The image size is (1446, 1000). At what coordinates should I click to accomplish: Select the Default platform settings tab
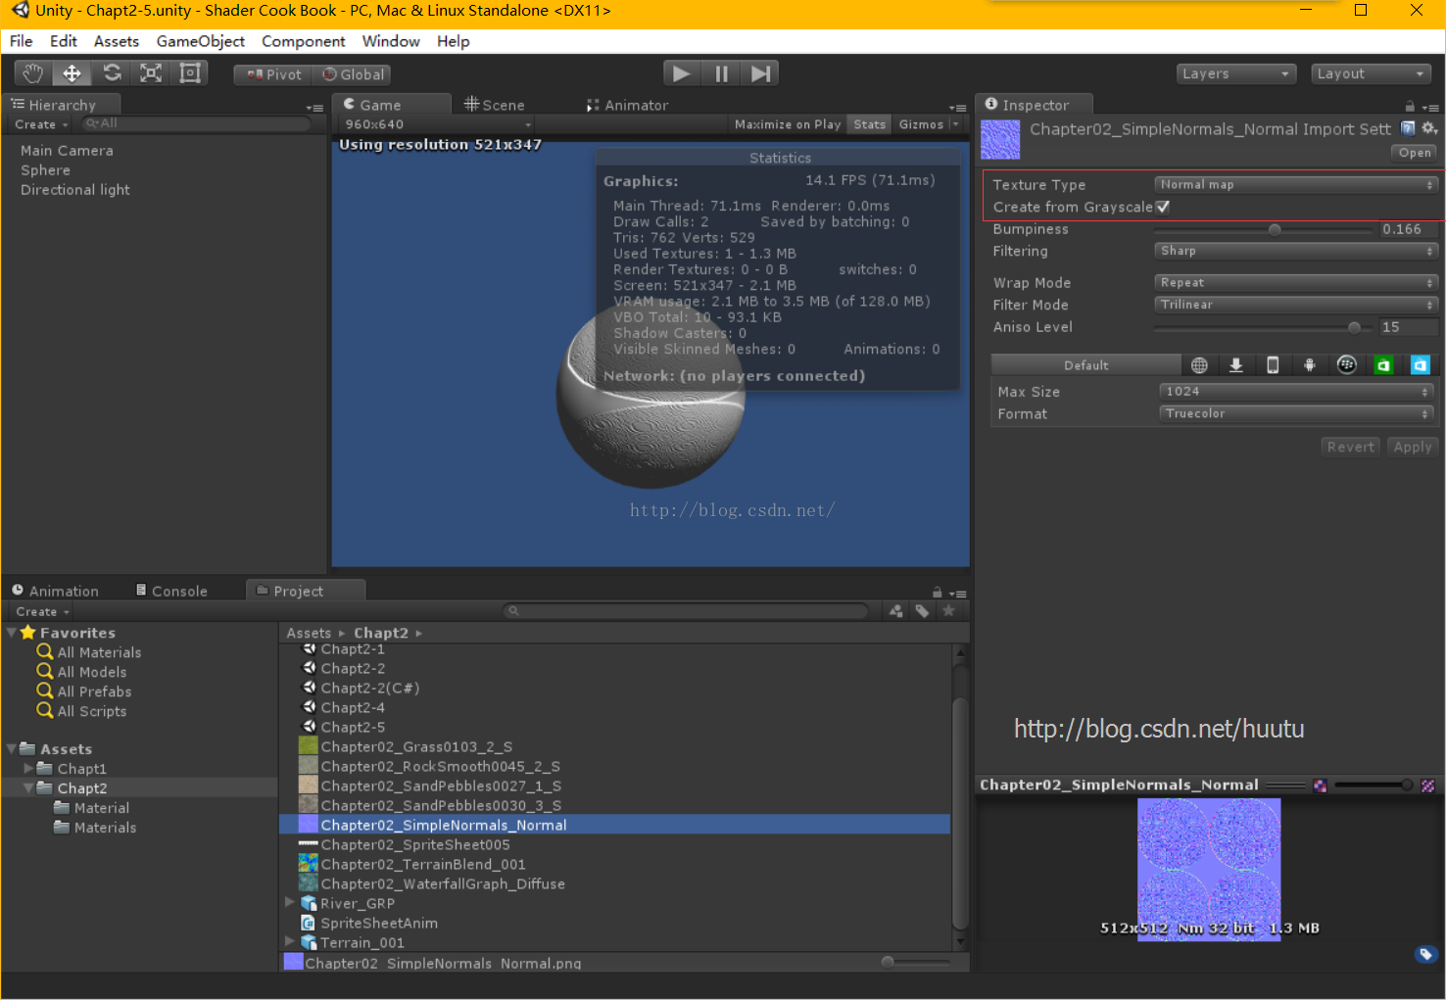[x=1086, y=365]
